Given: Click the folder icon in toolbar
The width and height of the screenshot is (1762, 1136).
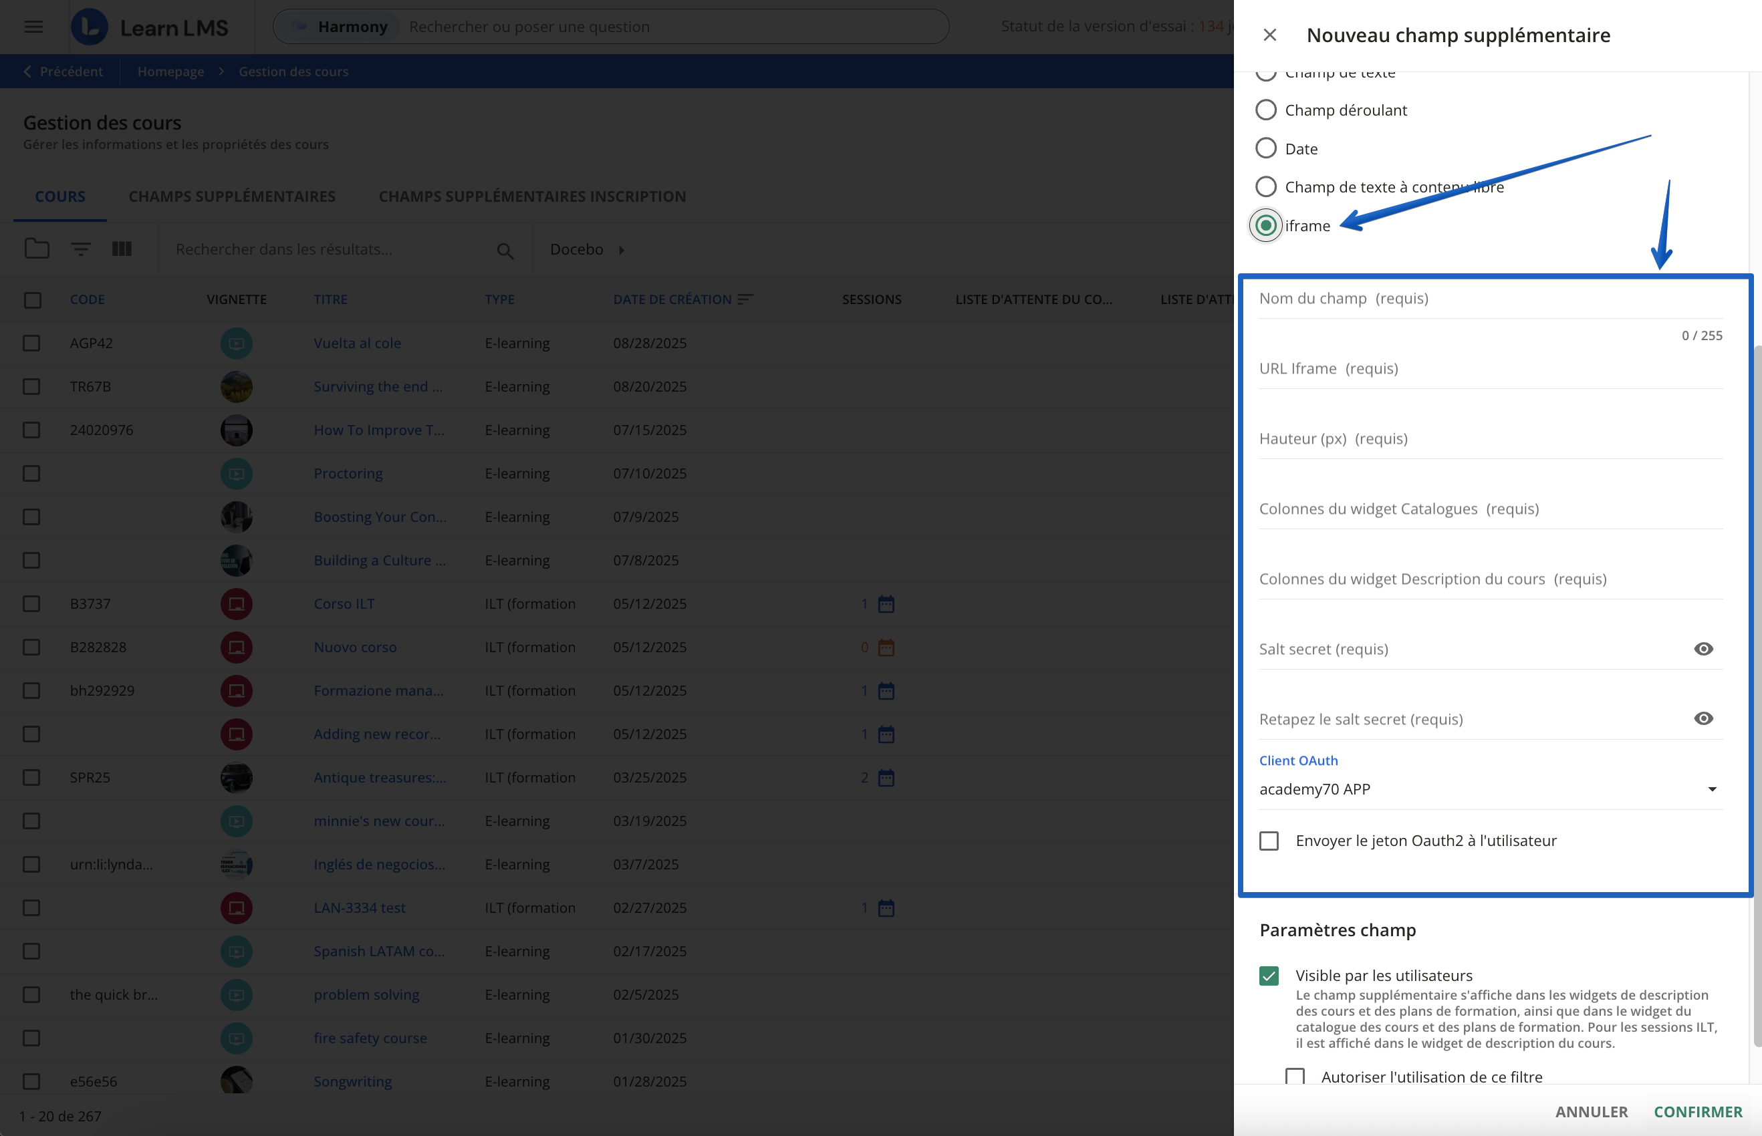Looking at the screenshot, I should 37,249.
